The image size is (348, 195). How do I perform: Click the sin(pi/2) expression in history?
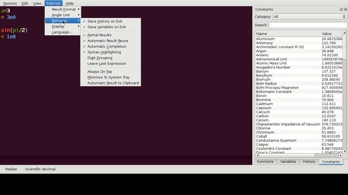point(14,30)
